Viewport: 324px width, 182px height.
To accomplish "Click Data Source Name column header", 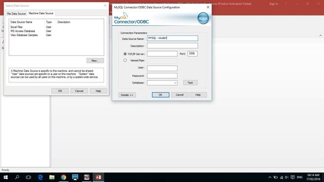I will point(21,22).
